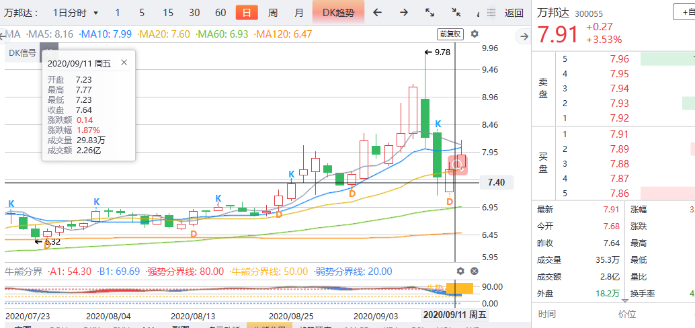Click 牛熊分界线: 50.00 label
The image size is (695, 328).
(x=268, y=272)
